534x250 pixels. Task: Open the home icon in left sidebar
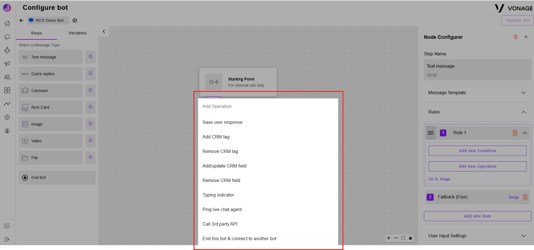[7, 23]
